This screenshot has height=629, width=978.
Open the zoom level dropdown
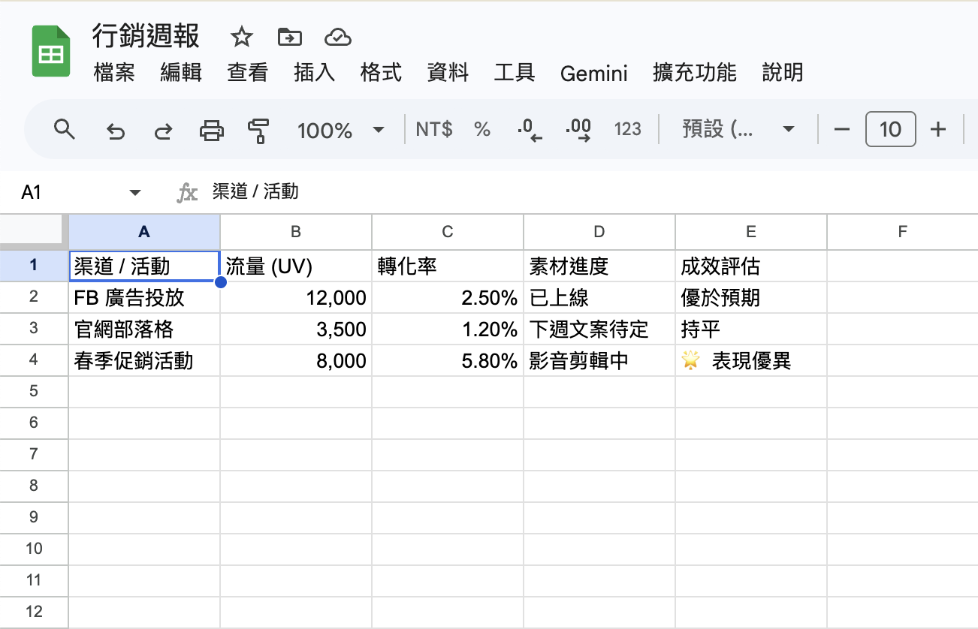coord(342,129)
